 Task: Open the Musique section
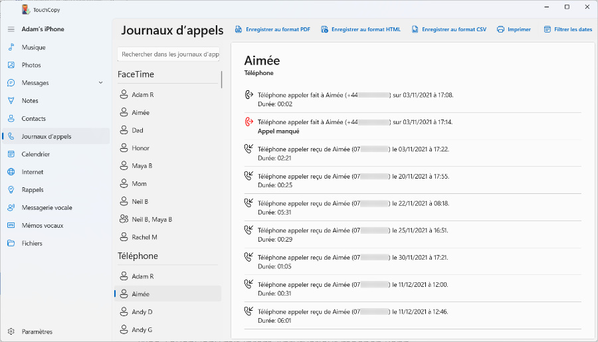pyautogui.click(x=33, y=48)
